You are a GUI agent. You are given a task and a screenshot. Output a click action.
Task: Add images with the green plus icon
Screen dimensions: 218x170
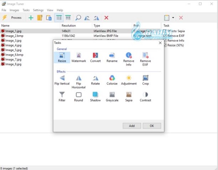coord(31,18)
